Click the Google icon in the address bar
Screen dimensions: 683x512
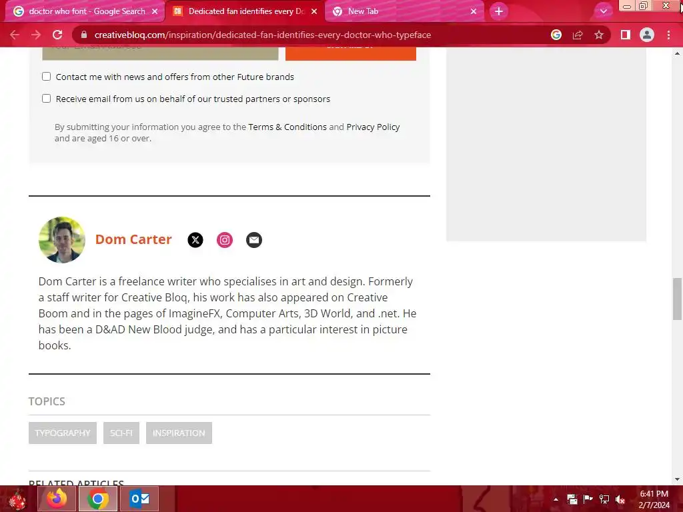pos(556,35)
